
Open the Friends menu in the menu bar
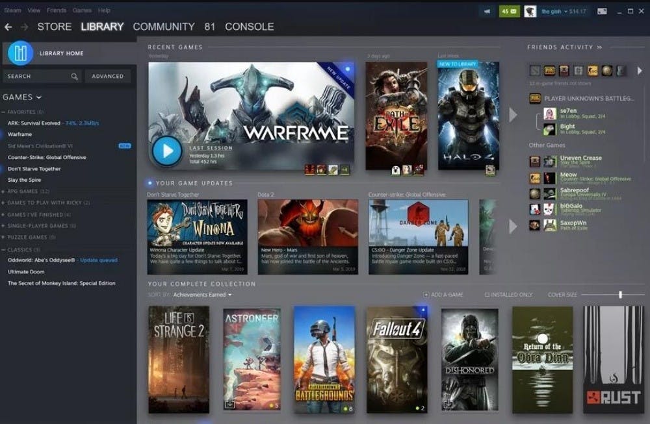(x=57, y=10)
